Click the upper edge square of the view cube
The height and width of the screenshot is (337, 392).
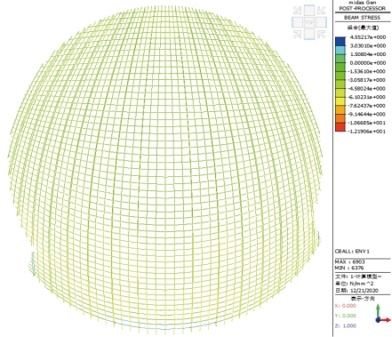point(309,11)
